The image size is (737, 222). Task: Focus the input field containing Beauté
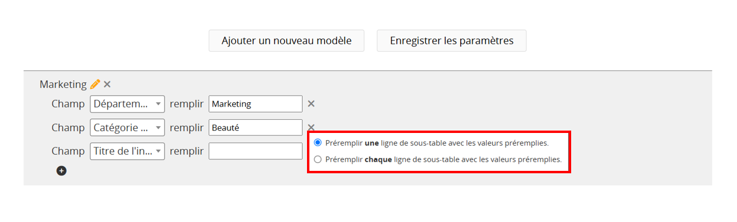(256, 128)
